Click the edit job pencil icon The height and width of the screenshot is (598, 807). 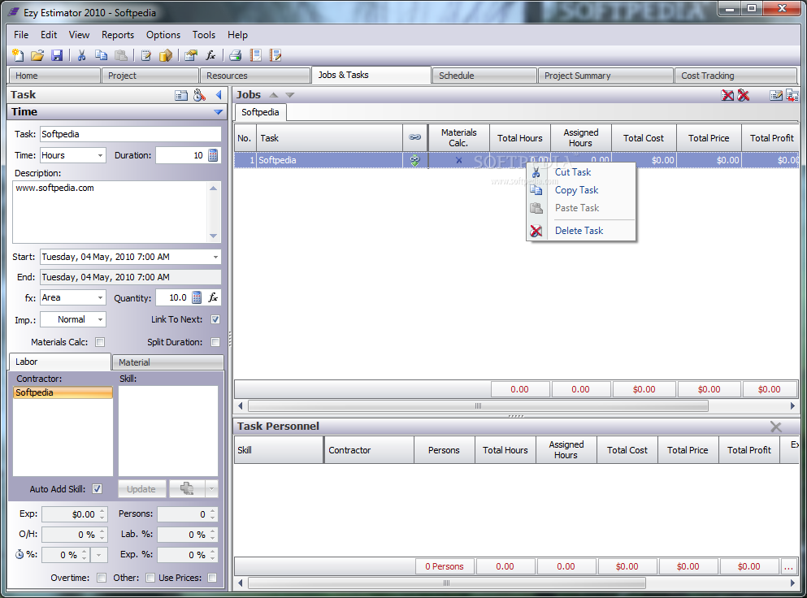pyautogui.click(x=776, y=95)
